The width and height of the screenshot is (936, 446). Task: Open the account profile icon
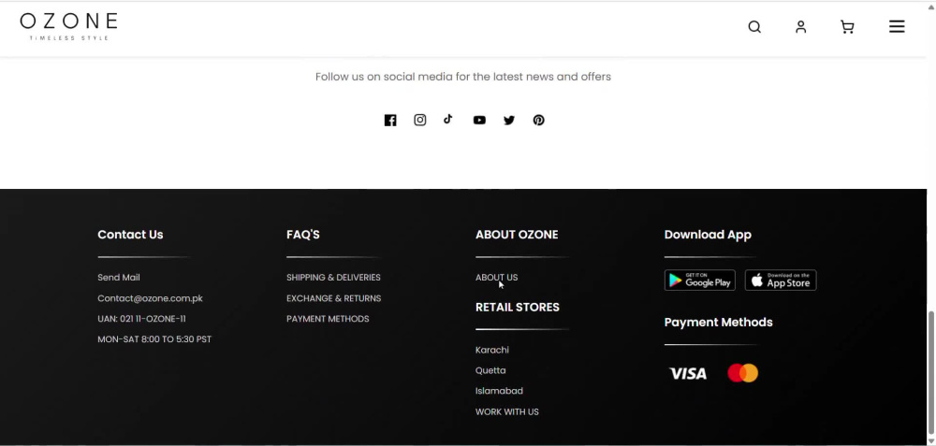click(x=801, y=27)
